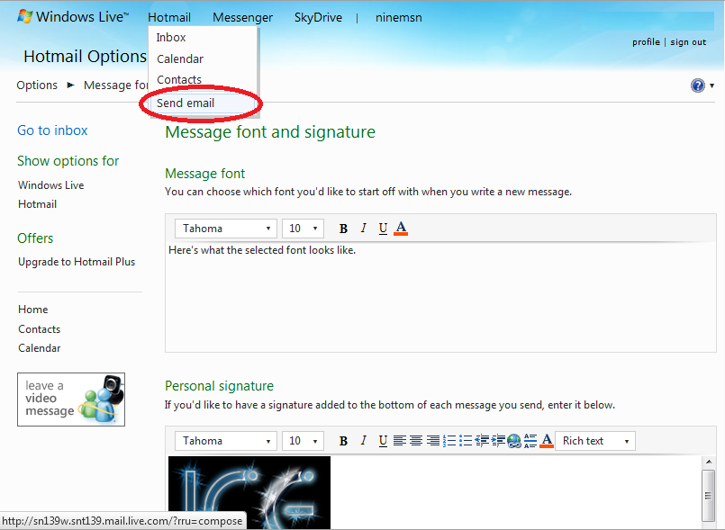
Task: Add a bulleted list to the signature
Action: [466, 441]
